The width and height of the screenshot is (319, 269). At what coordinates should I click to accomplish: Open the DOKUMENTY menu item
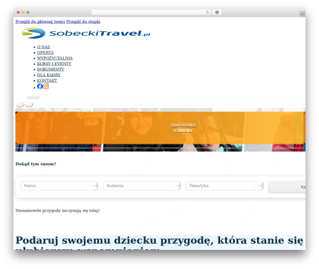coord(50,69)
